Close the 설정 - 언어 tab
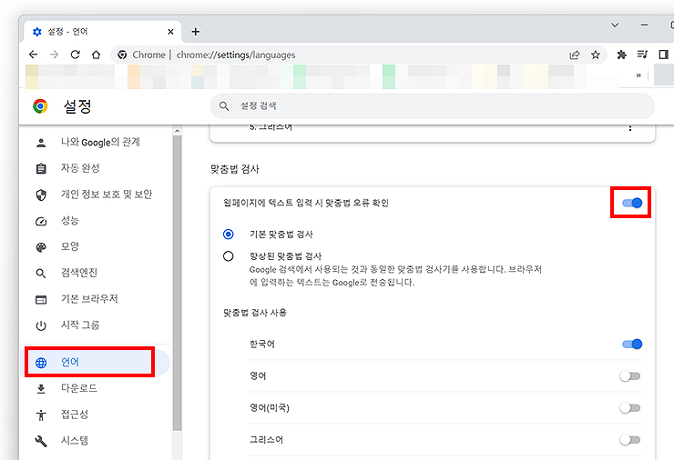 [170, 32]
